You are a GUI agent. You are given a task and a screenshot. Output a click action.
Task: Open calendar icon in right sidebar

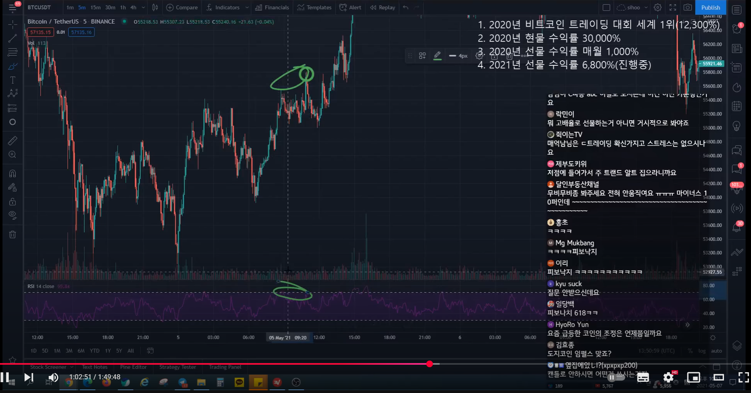[737, 106]
